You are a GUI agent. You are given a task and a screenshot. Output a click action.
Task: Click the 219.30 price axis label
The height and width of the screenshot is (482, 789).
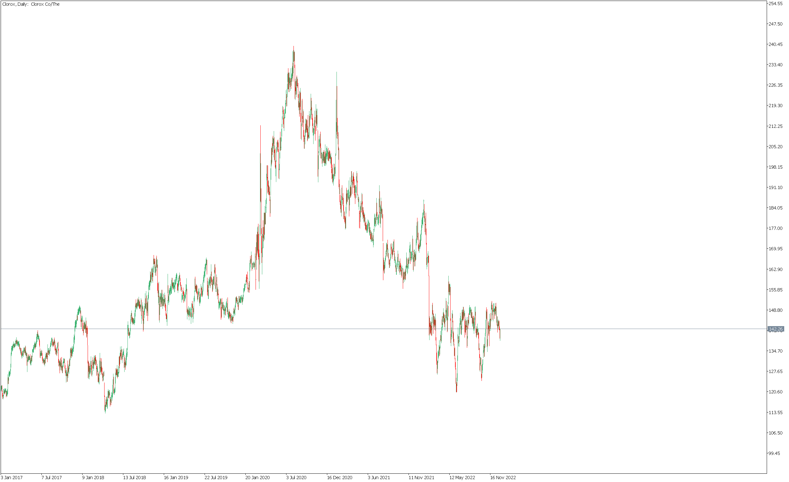point(775,106)
